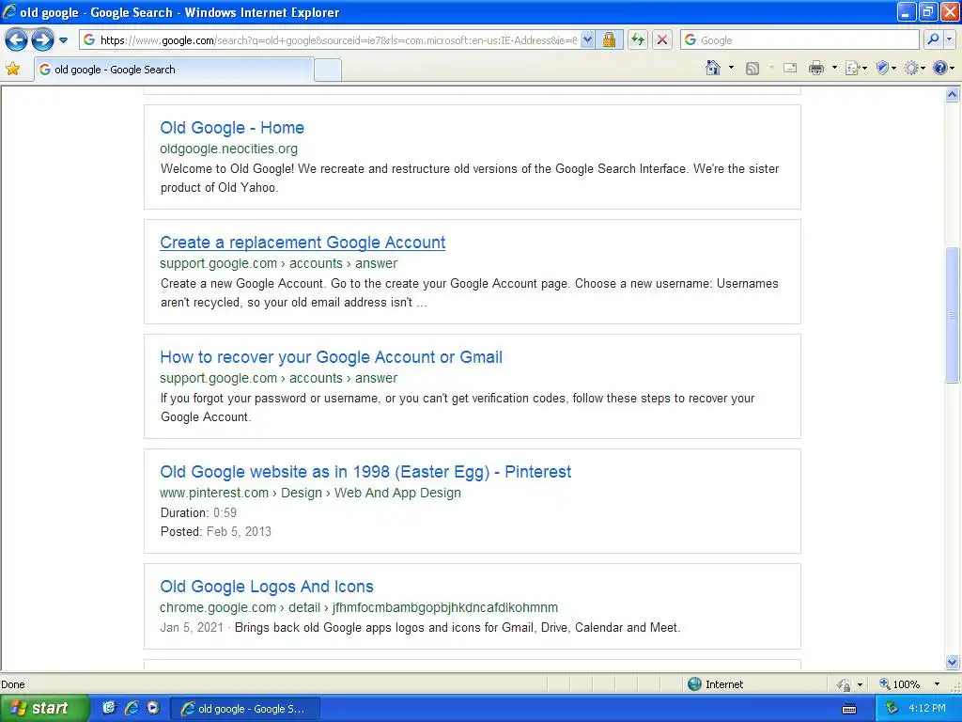The image size is (962, 722).
Task: Open 'How to recover your Google Account or Gmail'
Action: (332, 357)
